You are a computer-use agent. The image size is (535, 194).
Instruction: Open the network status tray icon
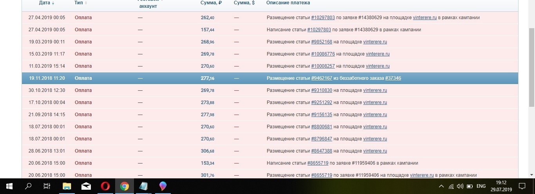pyautogui.click(x=451, y=186)
